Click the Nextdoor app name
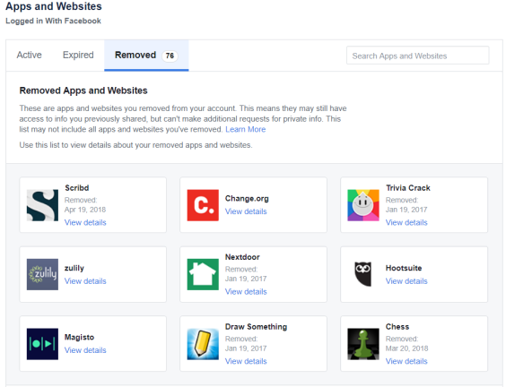This screenshot has width=506, height=387. tap(242, 257)
